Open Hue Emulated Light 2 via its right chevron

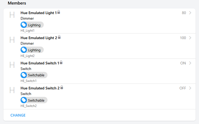click(190, 38)
